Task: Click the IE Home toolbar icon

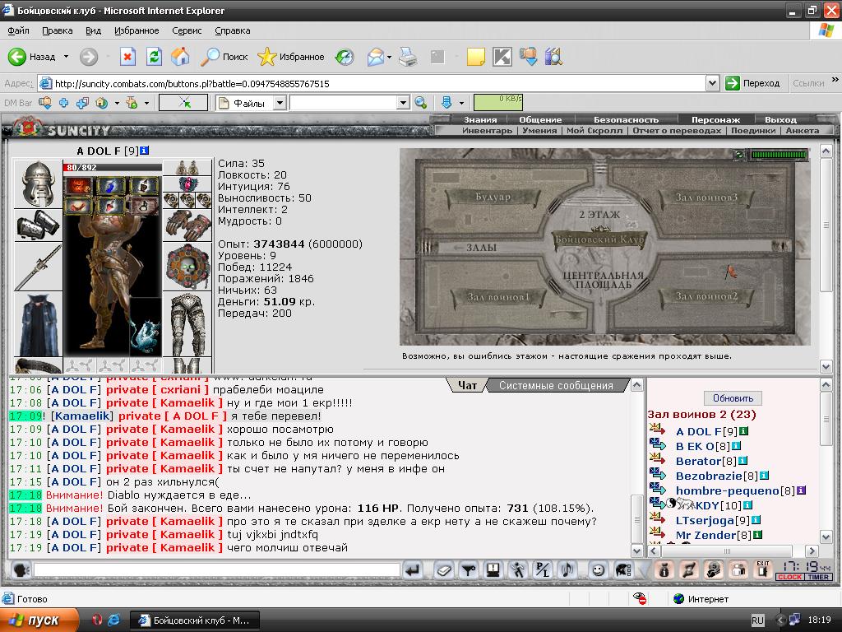Action: (180, 57)
